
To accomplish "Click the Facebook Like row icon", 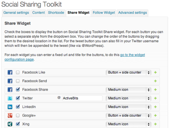I will 10,72.
